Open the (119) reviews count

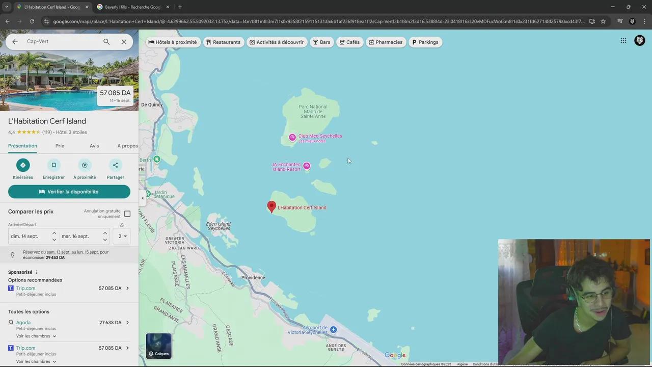pyautogui.click(x=47, y=133)
